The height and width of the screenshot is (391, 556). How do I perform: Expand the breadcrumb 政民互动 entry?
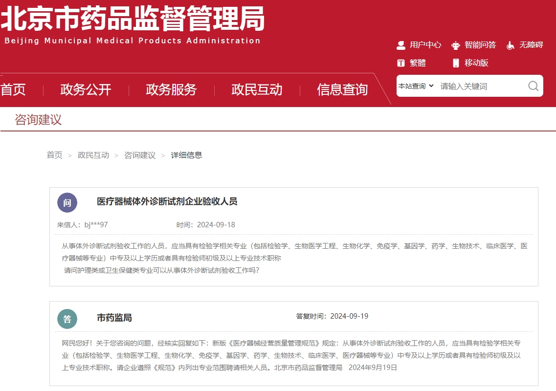93,155
